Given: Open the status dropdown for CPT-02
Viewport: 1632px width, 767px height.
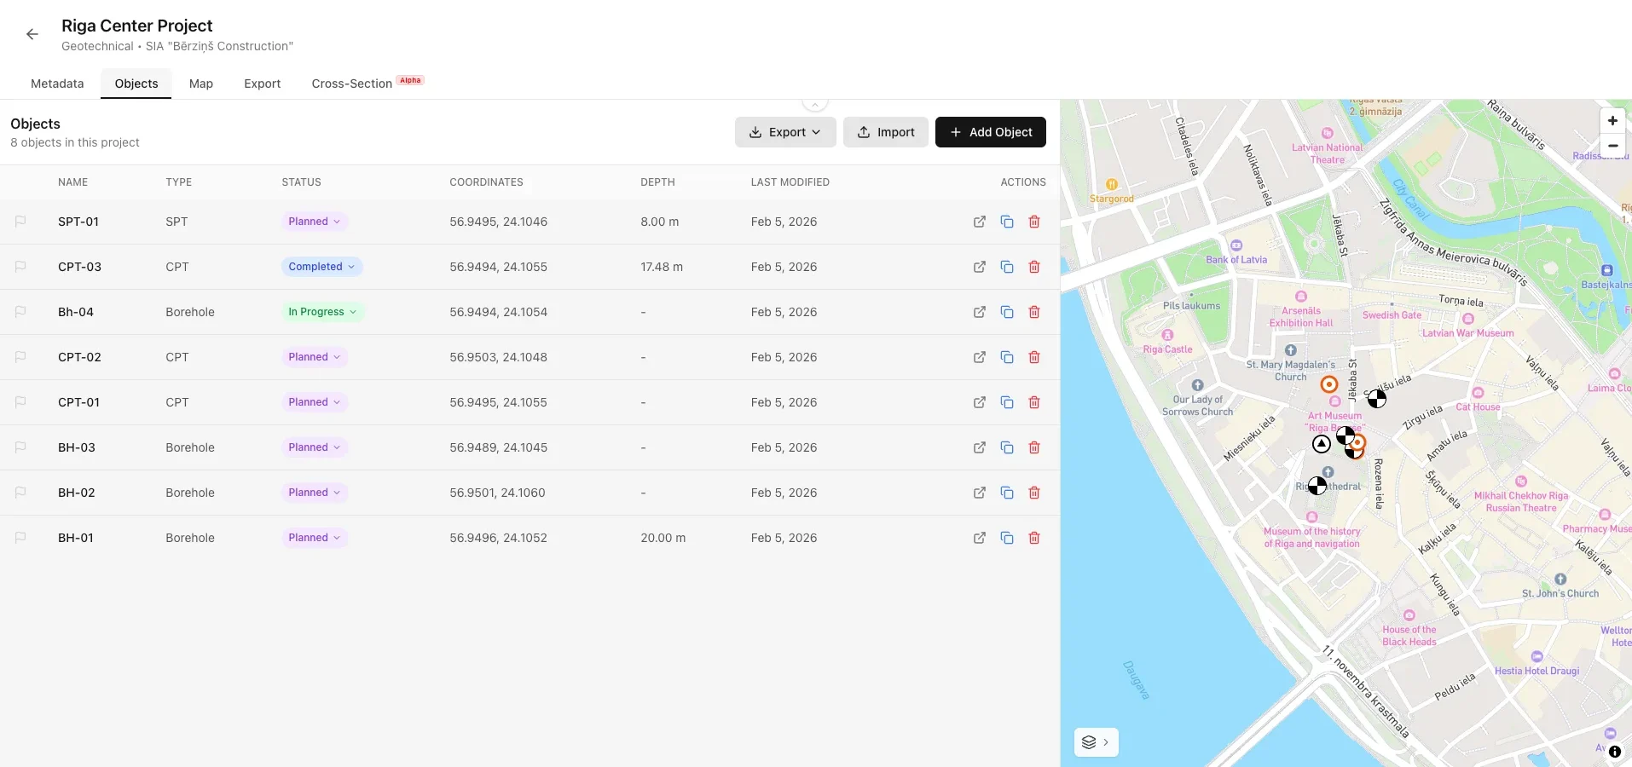Looking at the screenshot, I should click(x=315, y=357).
